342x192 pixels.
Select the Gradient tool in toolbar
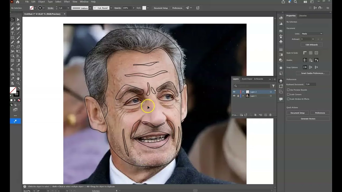(18, 61)
